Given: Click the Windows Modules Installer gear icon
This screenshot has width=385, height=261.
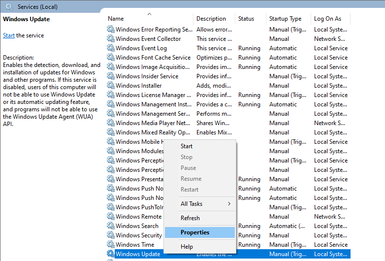Looking at the screenshot, I should 111,151.
